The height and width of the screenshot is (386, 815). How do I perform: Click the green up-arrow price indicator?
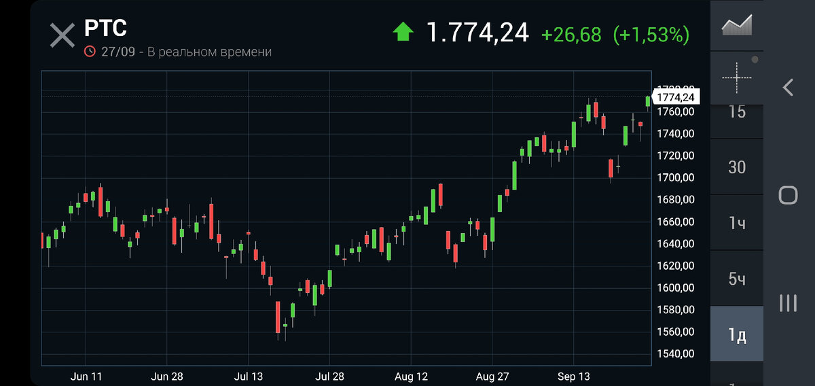point(403,32)
